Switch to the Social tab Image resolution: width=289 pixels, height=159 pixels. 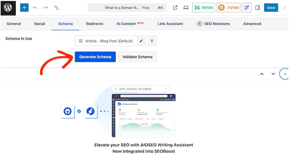[x=39, y=24]
